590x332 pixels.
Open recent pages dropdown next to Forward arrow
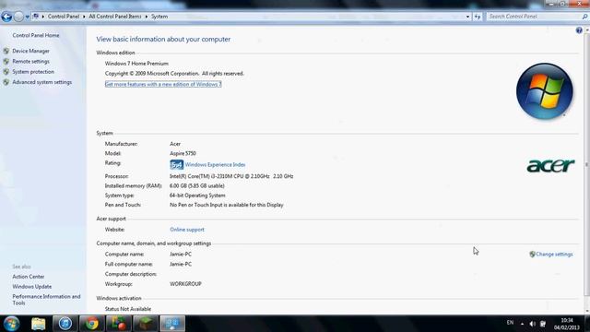pyautogui.click(x=27, y=17)
